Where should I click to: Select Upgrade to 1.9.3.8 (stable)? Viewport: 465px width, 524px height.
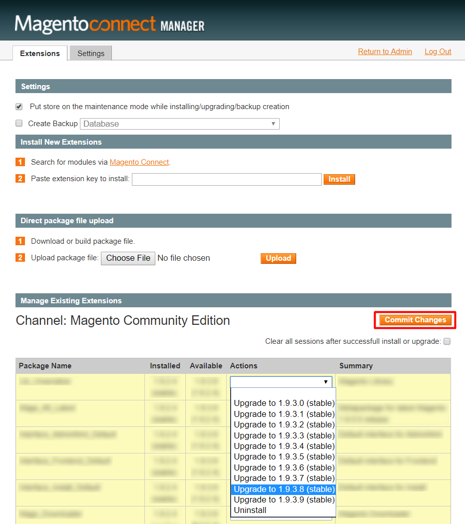(284, 489)
